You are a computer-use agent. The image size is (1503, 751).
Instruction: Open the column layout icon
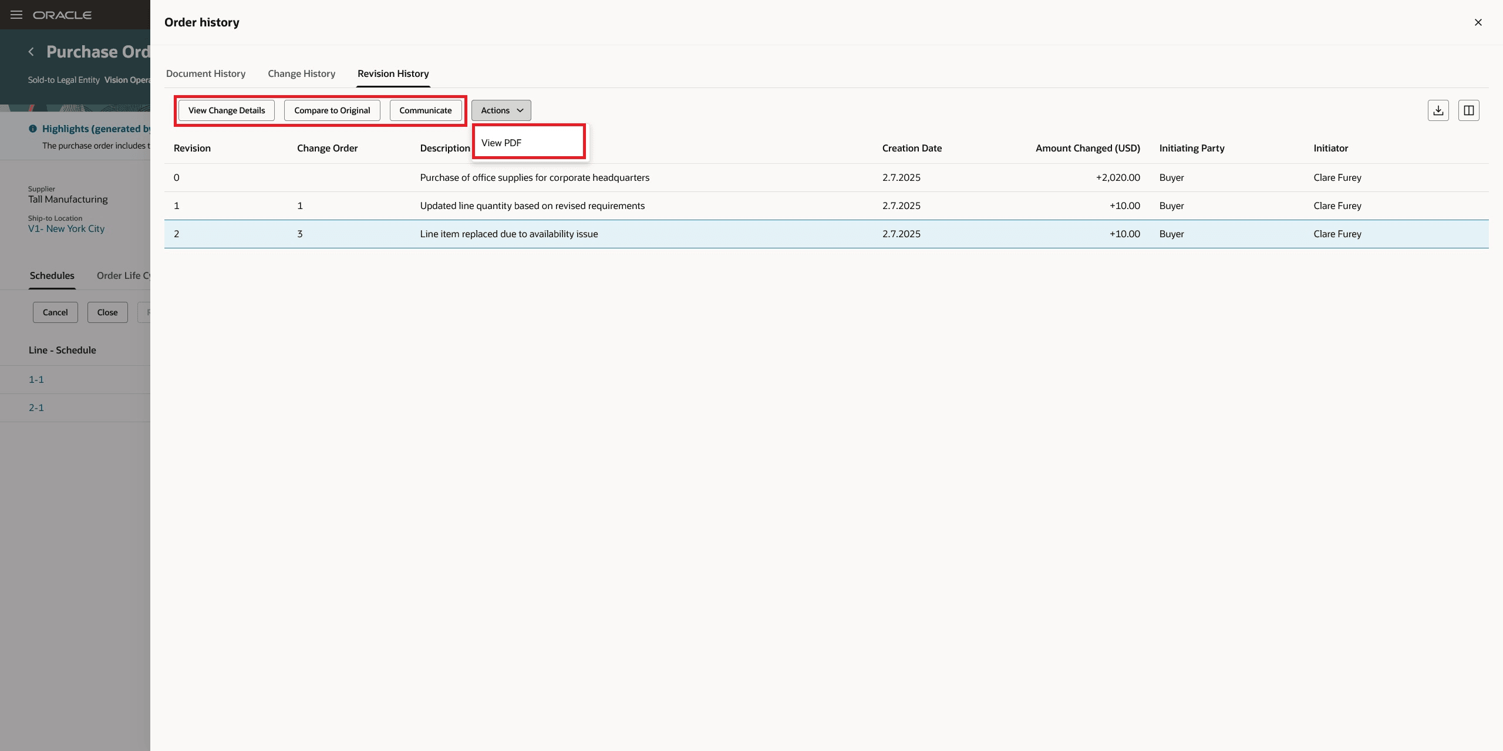[1468, 110]
